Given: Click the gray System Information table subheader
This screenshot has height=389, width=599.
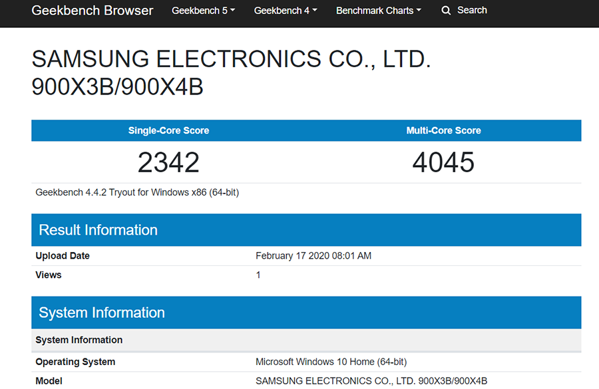Looking at the screenshot, I should coord(306,340).
